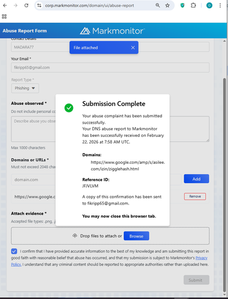The image size is (228, 299).
Task: Click the 'Drop files to attach or' text
Action: pos(101,236)
